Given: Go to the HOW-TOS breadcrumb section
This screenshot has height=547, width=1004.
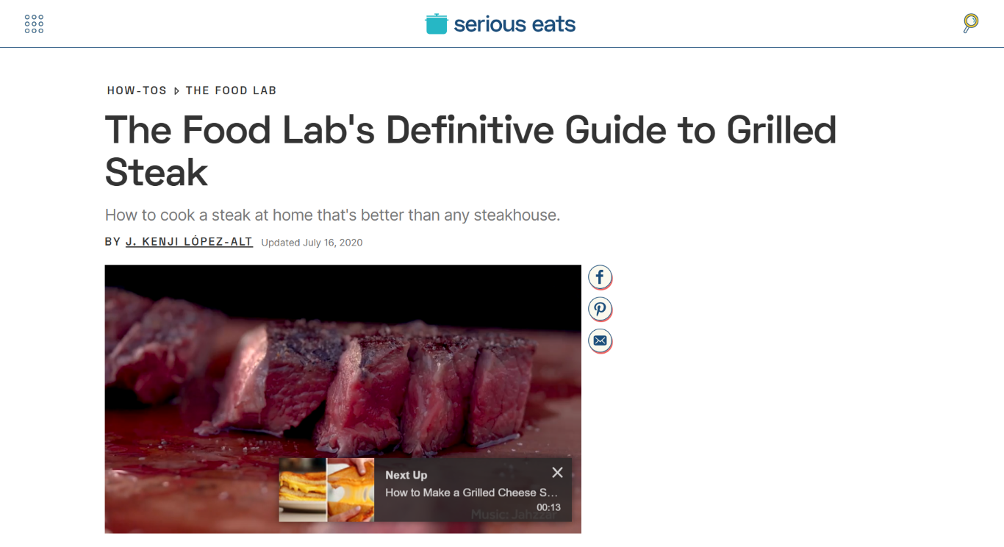Looking at the screenshot, I should coord(137,90).
